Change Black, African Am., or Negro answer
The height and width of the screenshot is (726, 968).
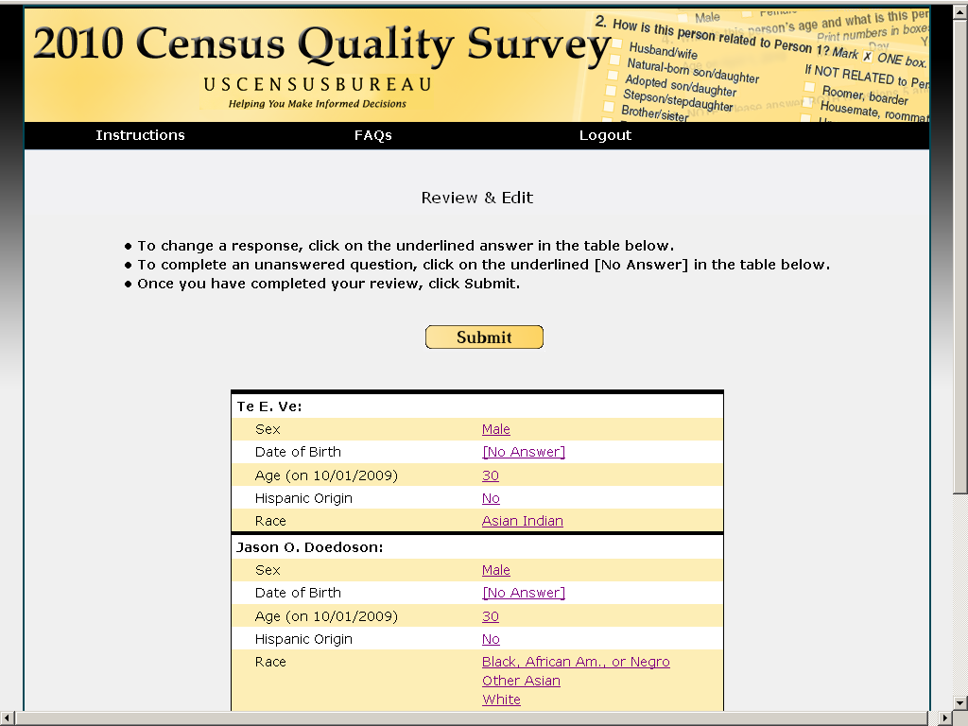point(576,662)
